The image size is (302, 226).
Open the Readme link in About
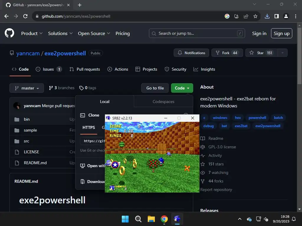[212, 138]
